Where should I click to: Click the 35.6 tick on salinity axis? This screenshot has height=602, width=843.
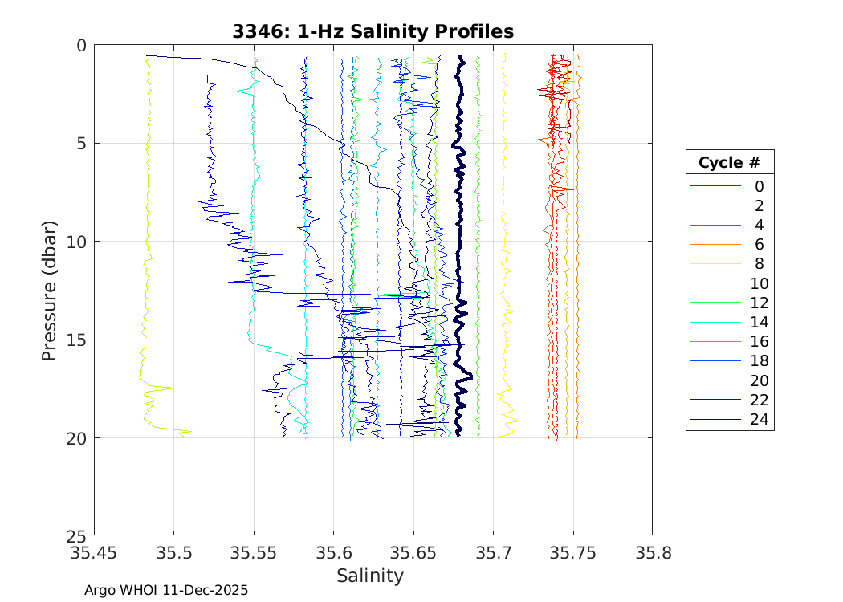(x=333, y=553)
